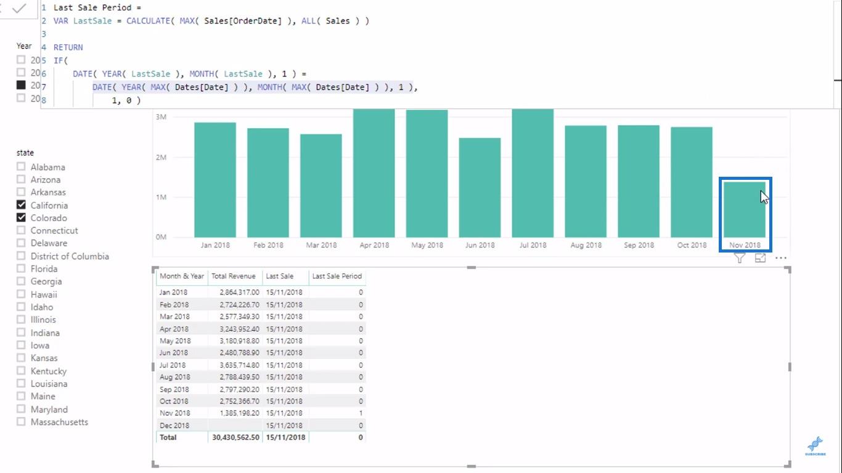Check the Illinois state checkbox
The height and width of the screenshot is (473, 842).
pyautogui.click(x=22, y=319)
